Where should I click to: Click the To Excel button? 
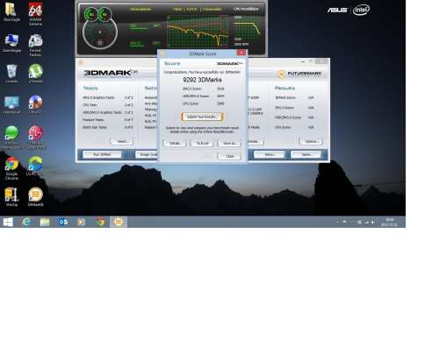[x=203, y=143]
